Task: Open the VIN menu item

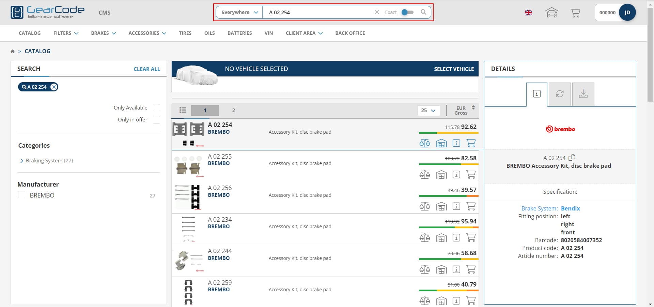Action: tap(269, 33)
